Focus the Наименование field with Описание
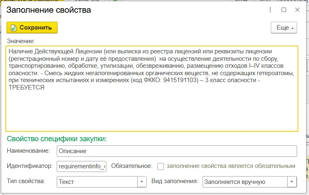309x195 pixels. 177,151
